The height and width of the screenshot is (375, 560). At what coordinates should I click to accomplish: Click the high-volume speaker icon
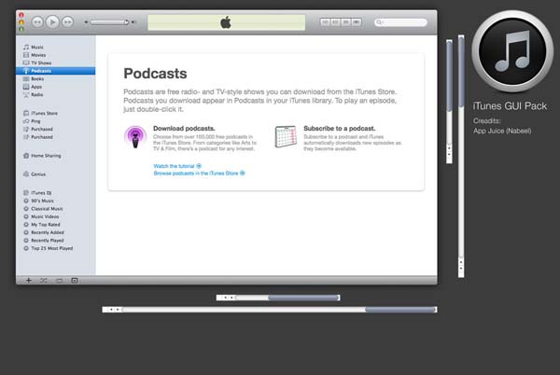click(133, 22)
